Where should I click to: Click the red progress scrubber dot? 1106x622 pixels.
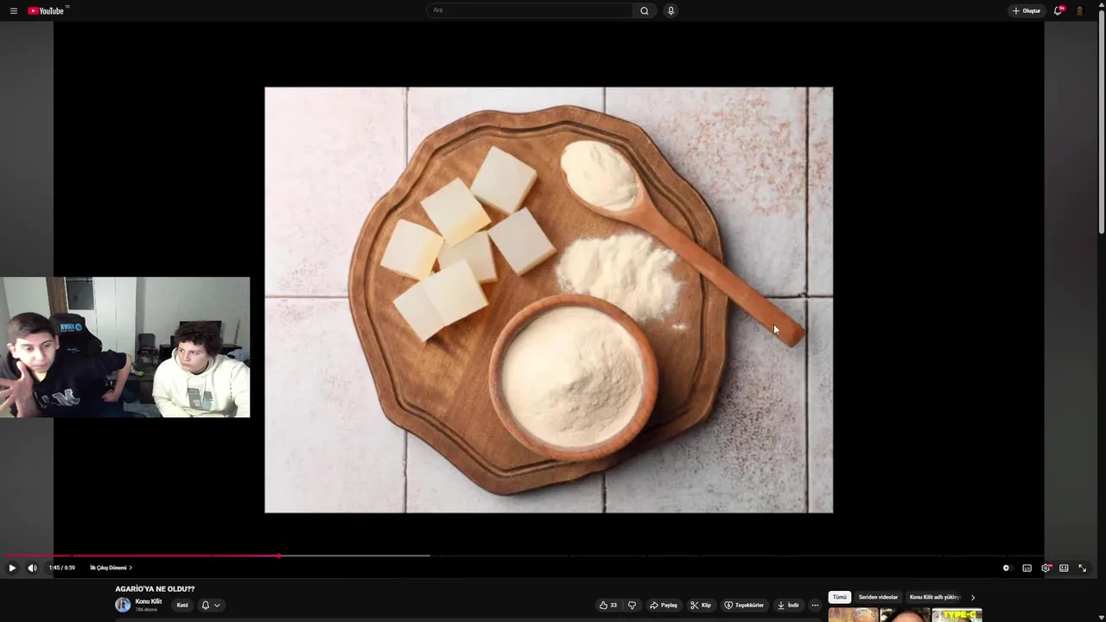pyautogui.click(x=279, y=555)
